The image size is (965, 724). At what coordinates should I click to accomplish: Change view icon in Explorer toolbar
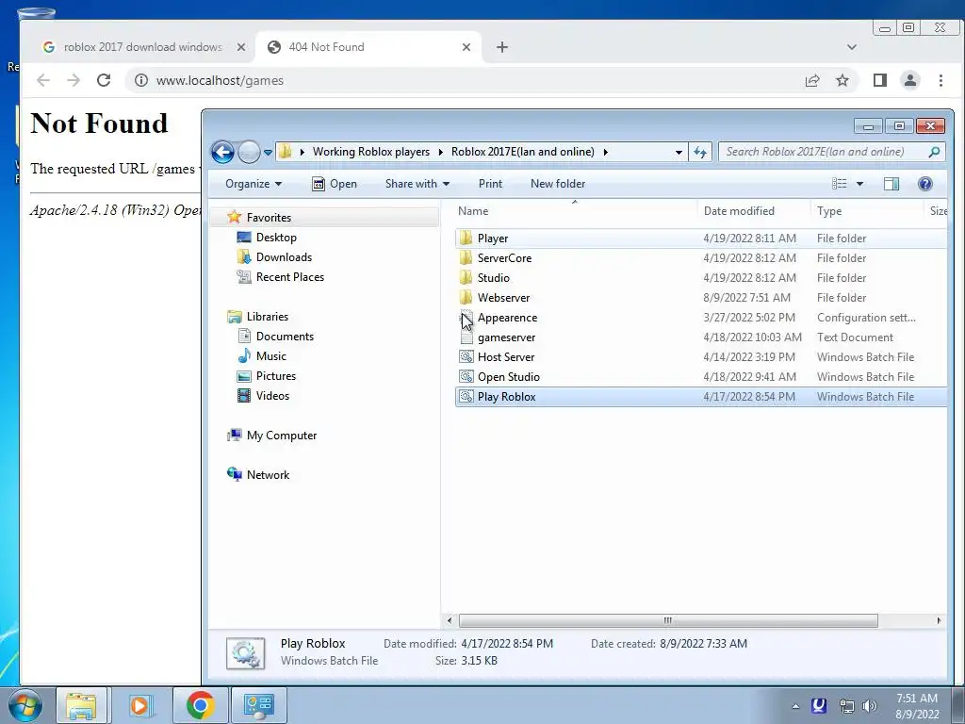(840, 184)
